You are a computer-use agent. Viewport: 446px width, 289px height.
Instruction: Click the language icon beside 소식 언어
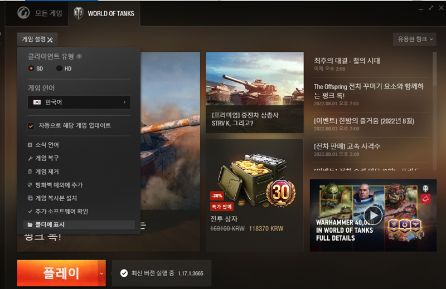pos(30,145)
